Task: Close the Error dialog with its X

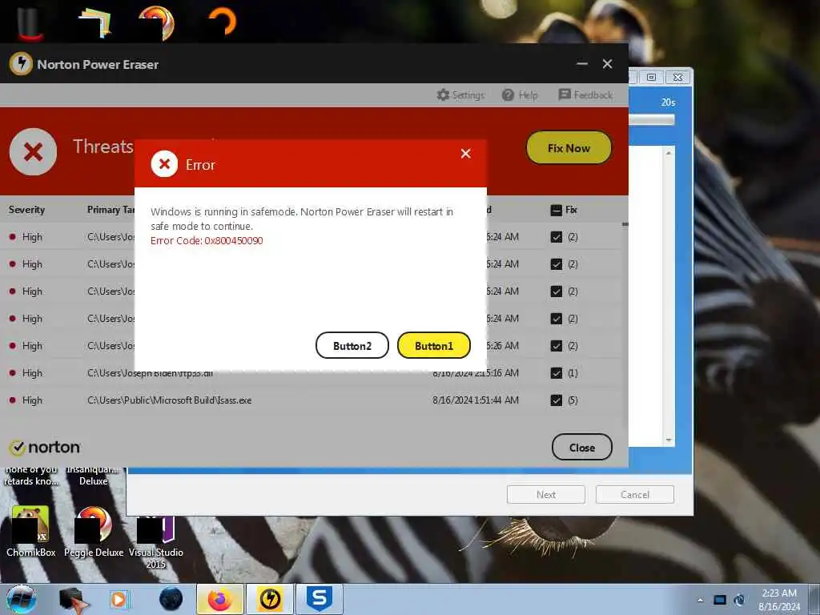Action: (x=465, y=153)
